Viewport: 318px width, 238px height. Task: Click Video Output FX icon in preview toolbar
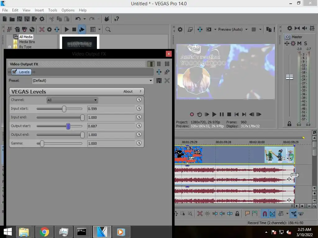pos(200,29)
